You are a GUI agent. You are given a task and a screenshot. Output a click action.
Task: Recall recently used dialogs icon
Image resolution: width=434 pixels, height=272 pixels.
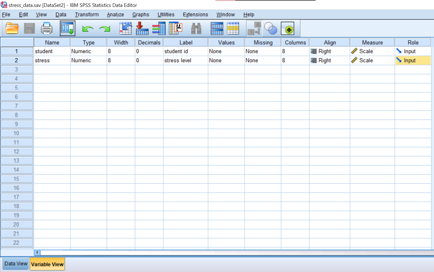coord(68,28)
